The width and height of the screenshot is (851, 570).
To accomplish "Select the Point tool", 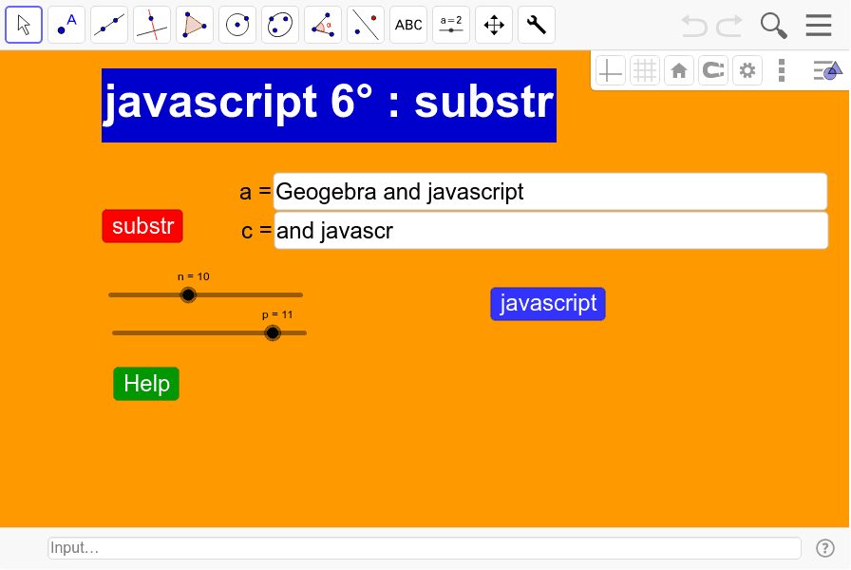I will 66,25.
